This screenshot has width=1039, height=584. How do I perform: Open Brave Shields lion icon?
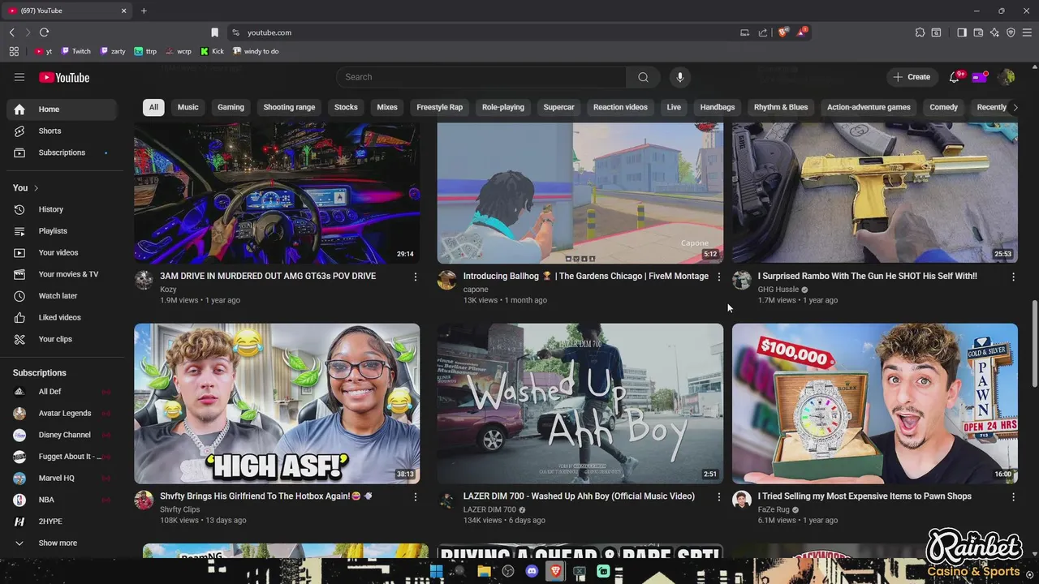[x=783, y=32]
